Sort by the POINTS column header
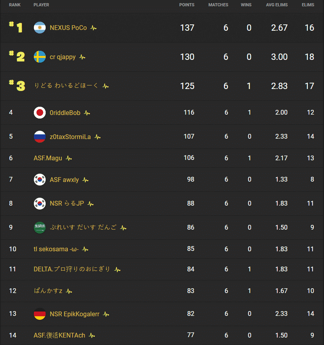The width and height of the screenshot is (324, 345). click(187, 5)
